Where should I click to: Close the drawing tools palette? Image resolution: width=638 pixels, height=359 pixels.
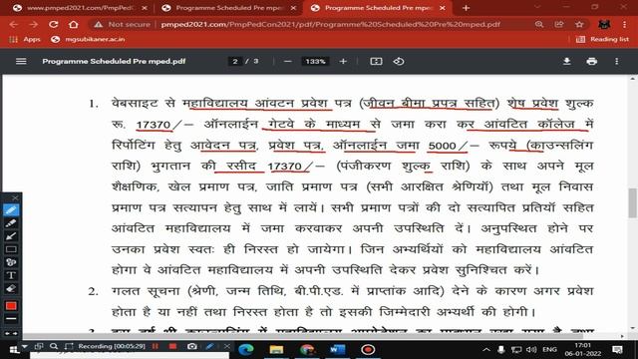pos(15,197)
